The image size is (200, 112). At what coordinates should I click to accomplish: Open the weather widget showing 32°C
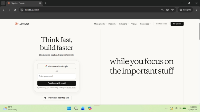coord(10,108)
